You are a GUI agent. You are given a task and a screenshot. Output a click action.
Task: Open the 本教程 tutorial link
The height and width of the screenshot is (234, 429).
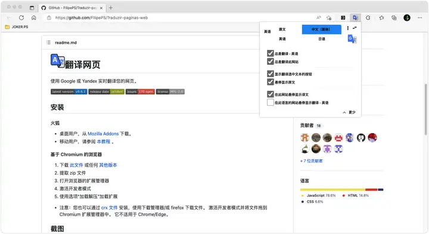click(x=104, y=141)
